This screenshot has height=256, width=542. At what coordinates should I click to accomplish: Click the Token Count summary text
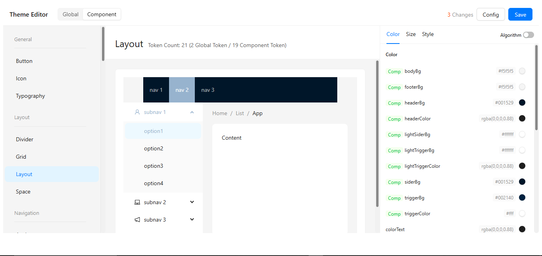[217, 45]
